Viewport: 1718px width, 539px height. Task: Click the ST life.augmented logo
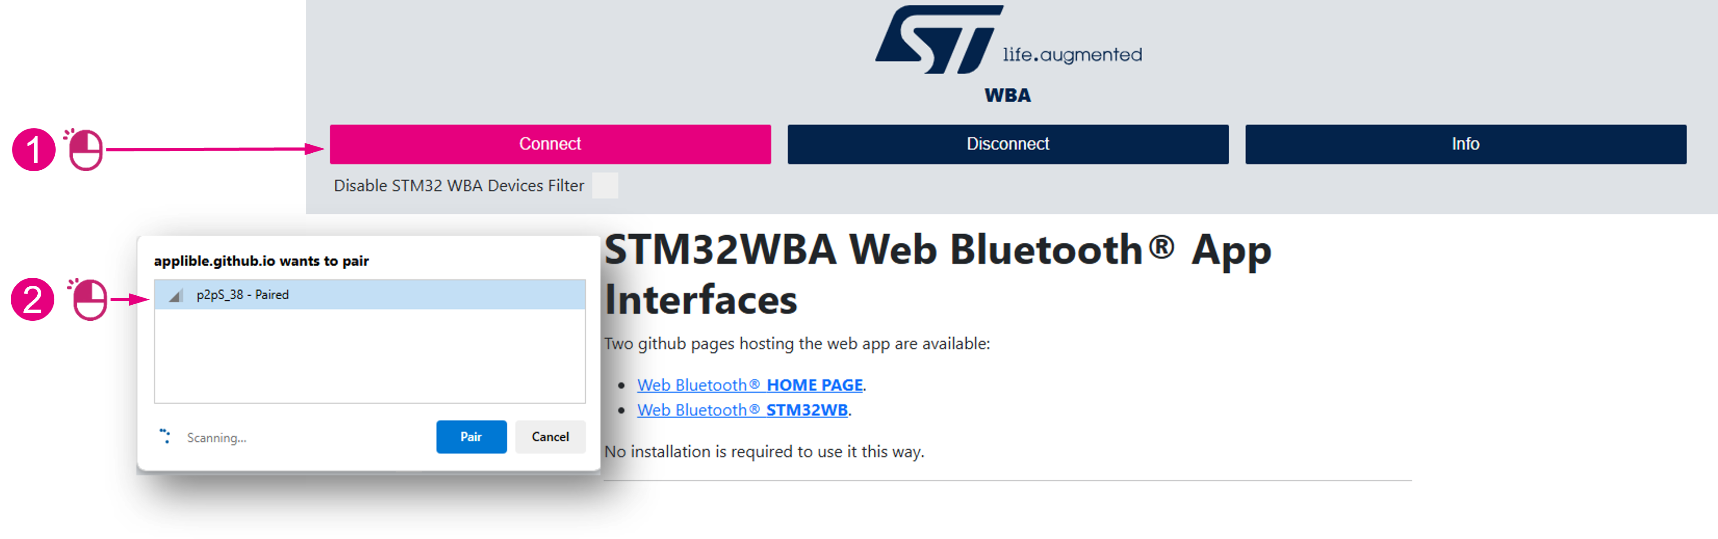point(1008,40)
